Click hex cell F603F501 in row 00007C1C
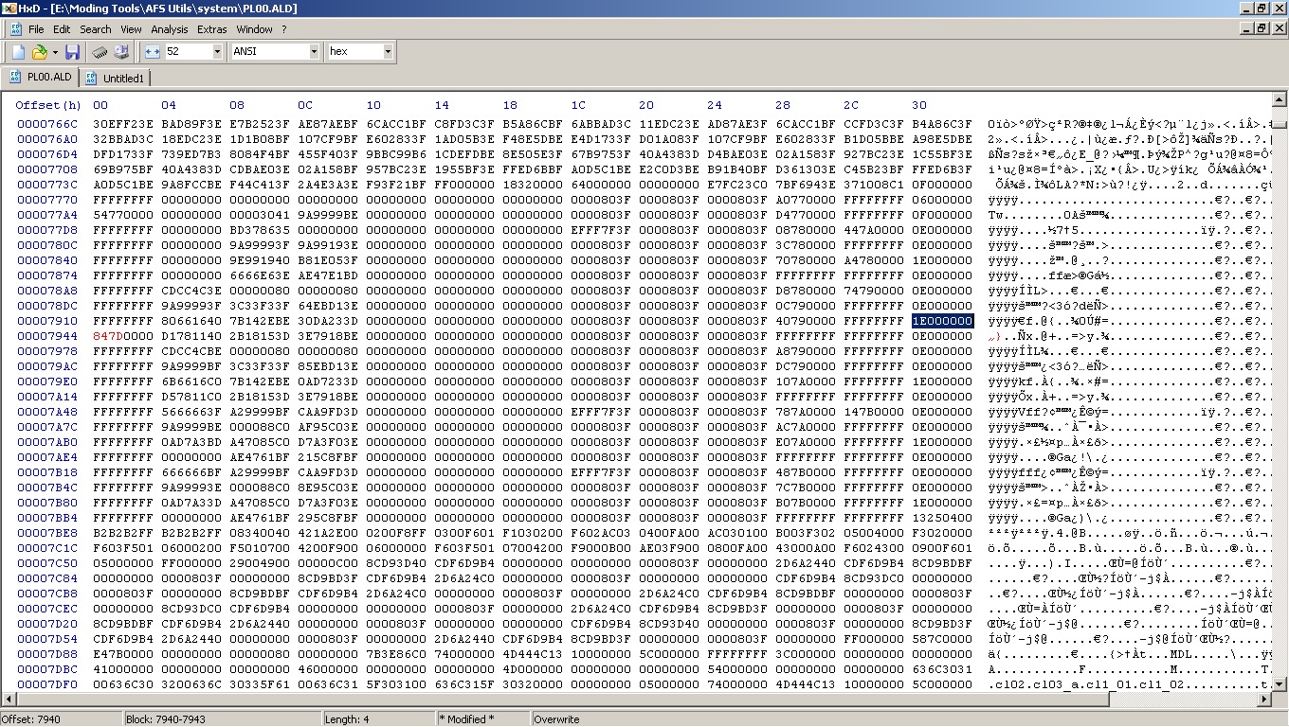This screenshot has height=727, width=1289. click(x=123, y=548)
